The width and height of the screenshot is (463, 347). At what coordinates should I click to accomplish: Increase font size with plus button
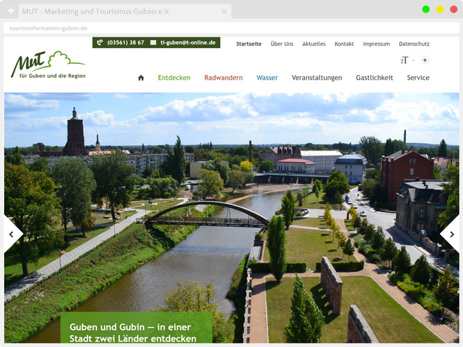click(425, 60)
